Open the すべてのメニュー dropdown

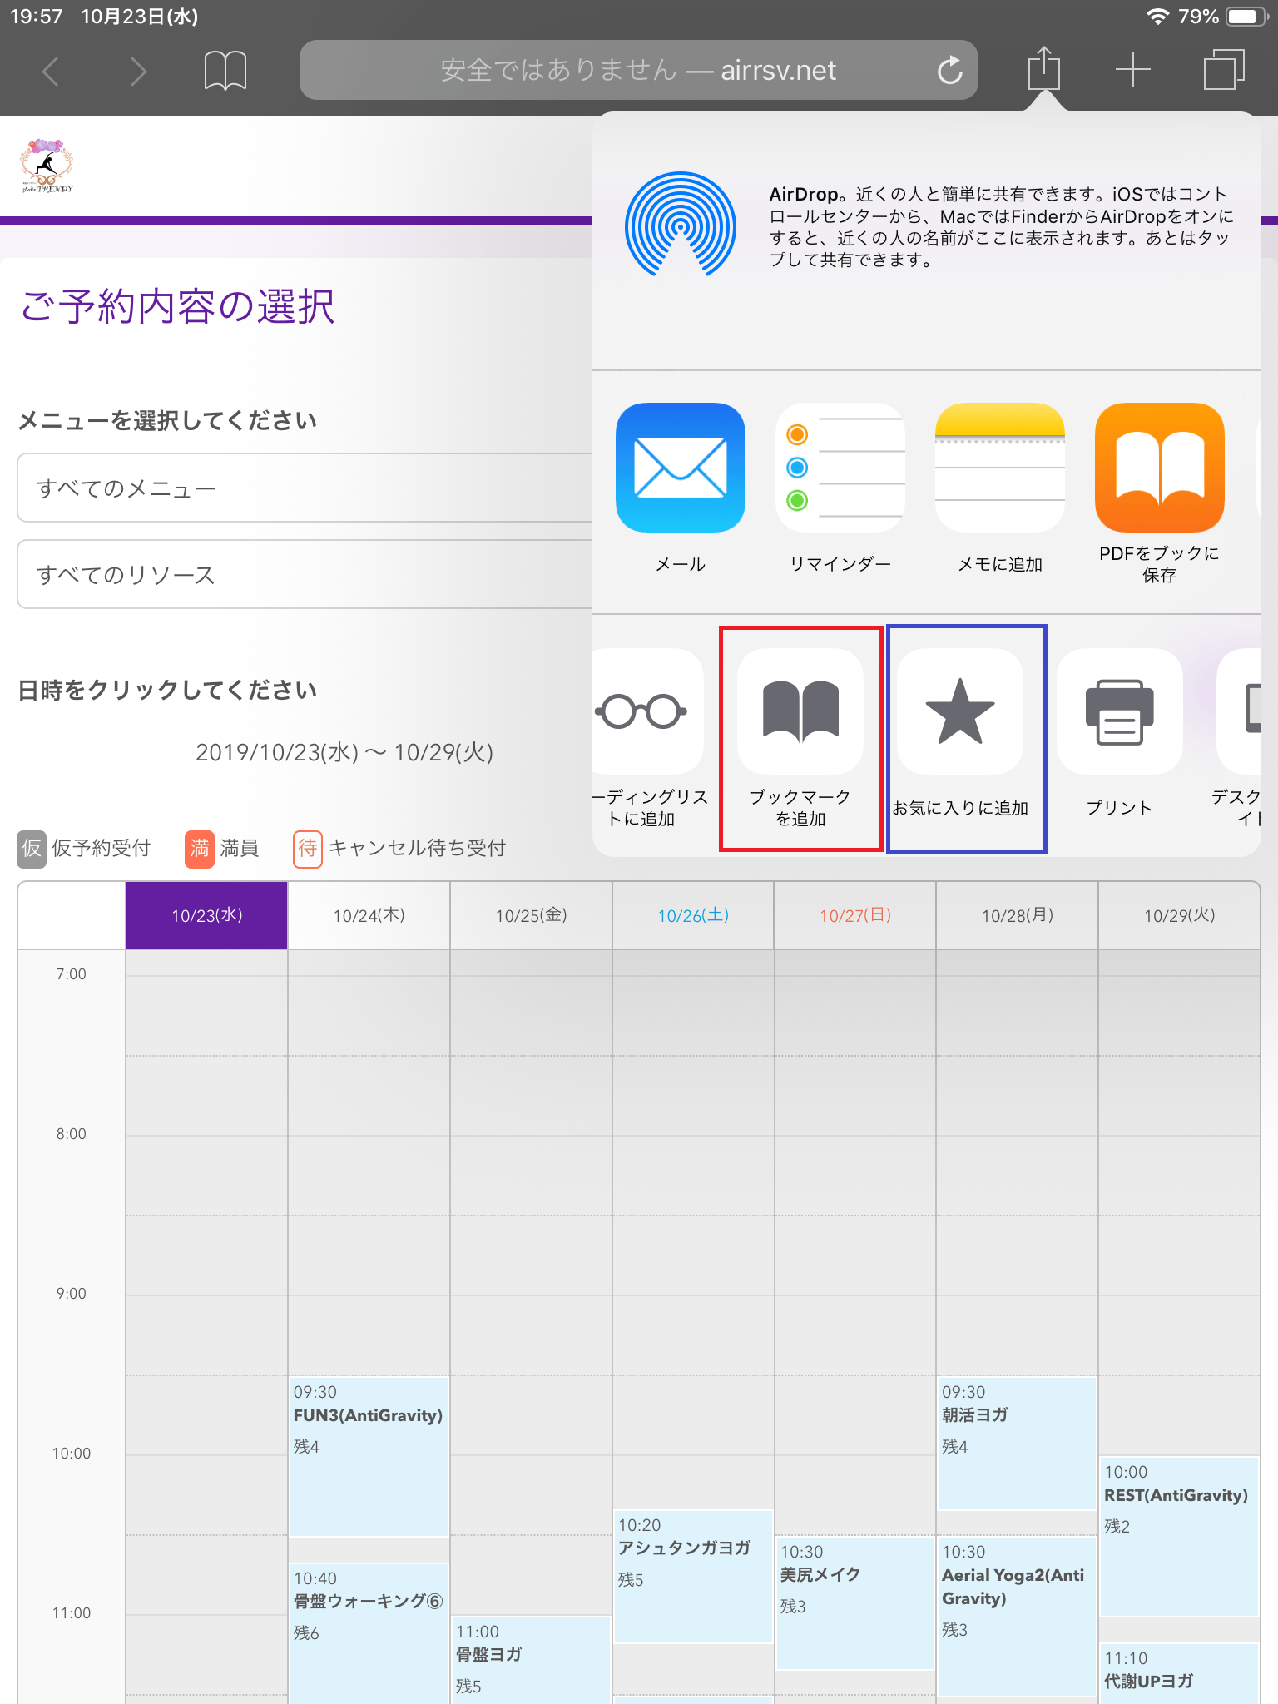pyautogui.click(x=305, y=488)
